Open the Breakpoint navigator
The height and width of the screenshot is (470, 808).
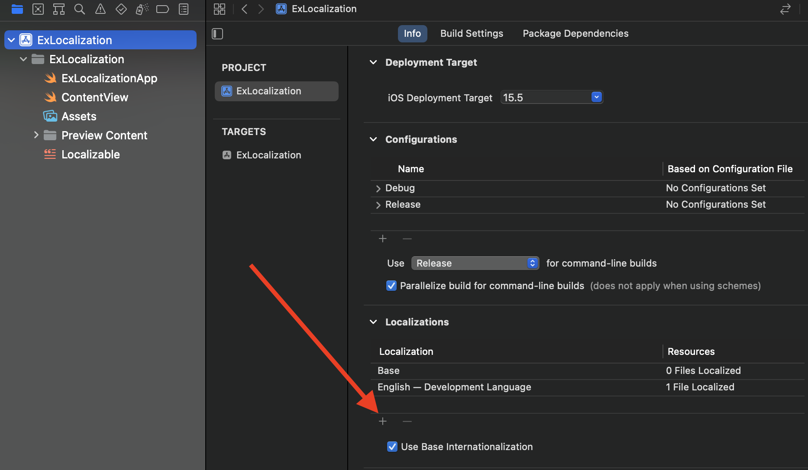tap(163, 9)
